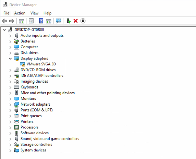Image resolution: width=196 pixels, height=159 pixels.
Task: Expand the Monitors chevron
Action: pyautogui.click(x=10, y=99)
